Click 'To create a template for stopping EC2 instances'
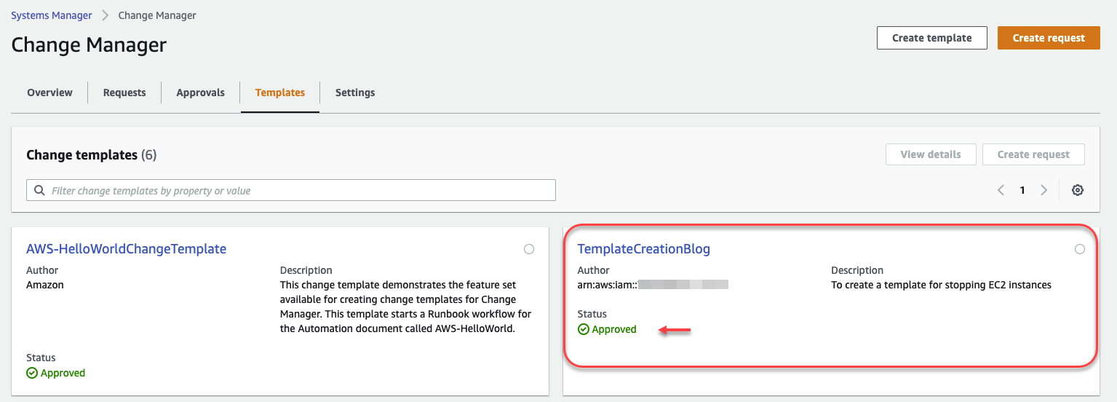Screen dimensions: 1117x402 (x=941, y=285)
